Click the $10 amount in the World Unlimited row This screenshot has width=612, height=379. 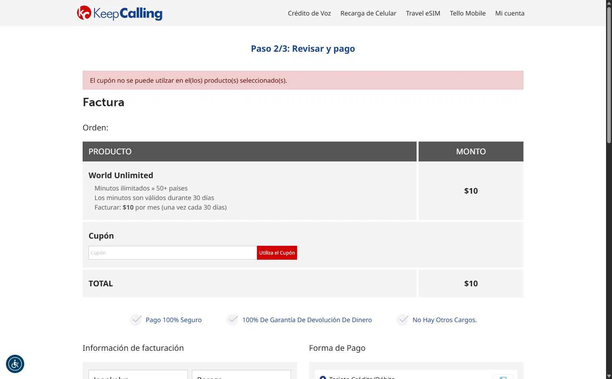[471, 191]
